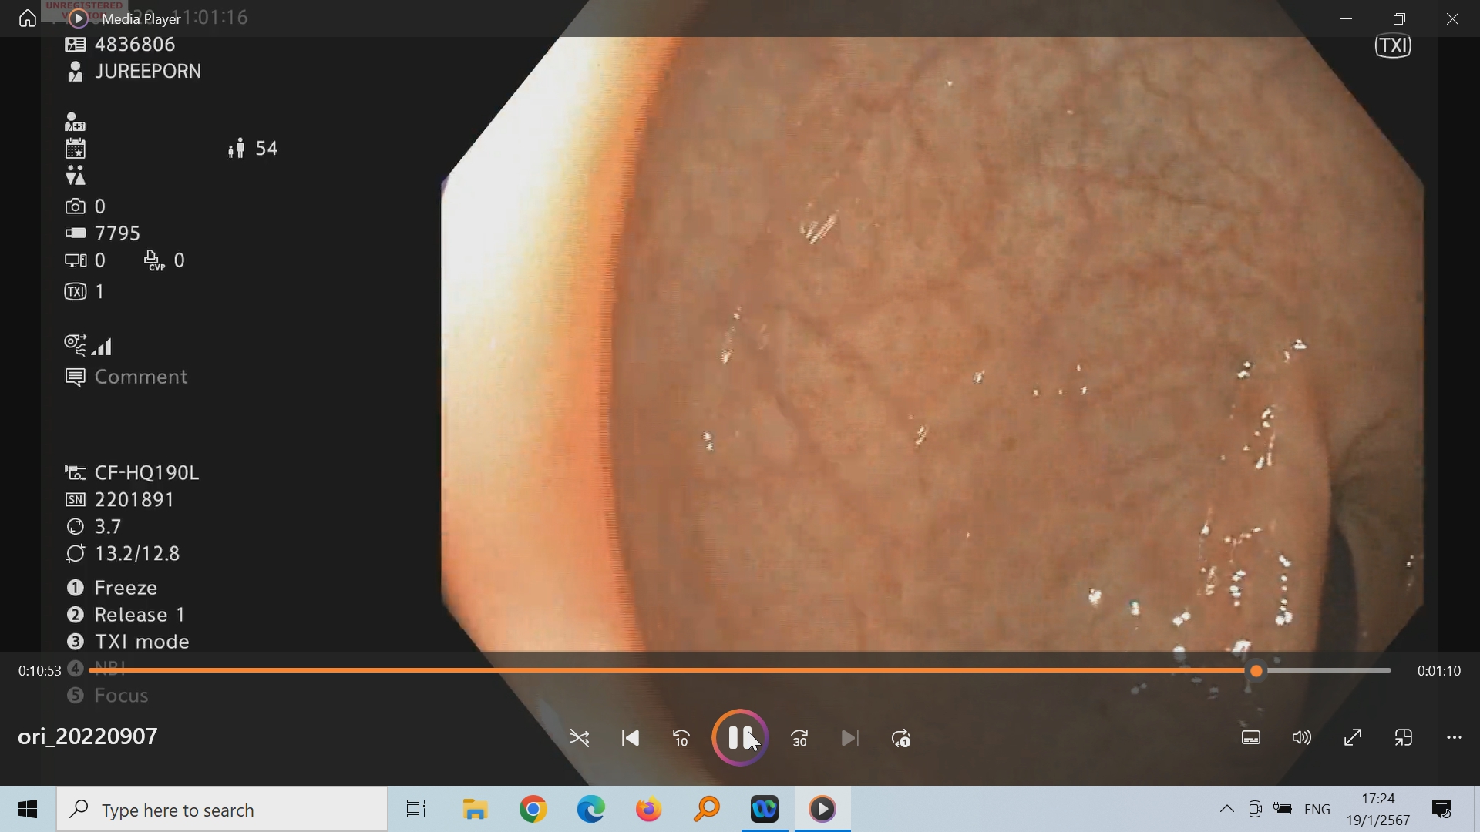
Task: Click video title ori_20220907
Action: coord(88,736)
